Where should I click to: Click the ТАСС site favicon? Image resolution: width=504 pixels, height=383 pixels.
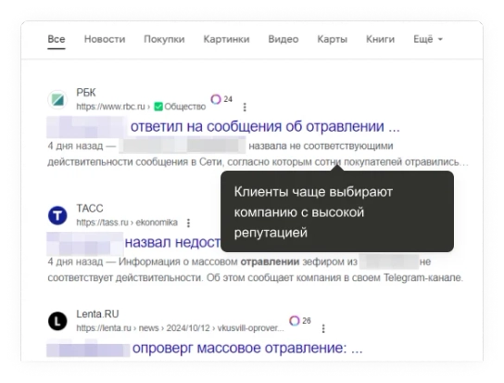57,215
